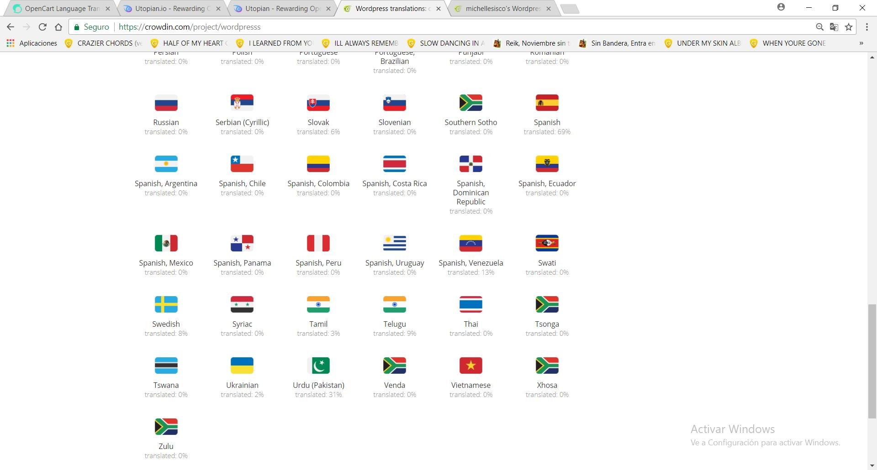This screenshot has height=470, width=877.
Task: Close the OpenCart Language Translation tab
Action: pyautogui.click(x=108, y=9)
